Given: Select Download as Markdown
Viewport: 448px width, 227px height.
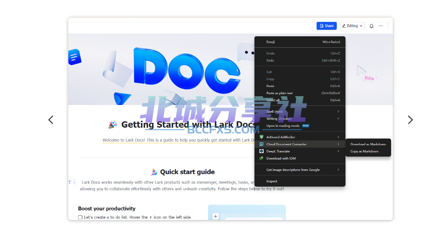Looking at the screenshot, I should point(368,144).
